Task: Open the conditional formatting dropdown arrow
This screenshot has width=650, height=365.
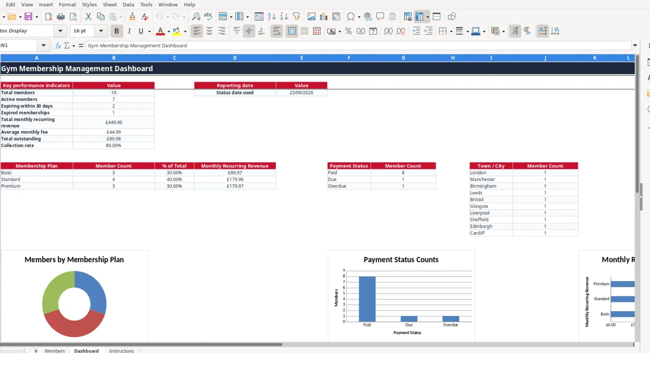Action: (x=503, y=31)
